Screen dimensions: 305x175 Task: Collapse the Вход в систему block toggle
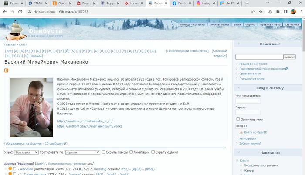[238, 88]
